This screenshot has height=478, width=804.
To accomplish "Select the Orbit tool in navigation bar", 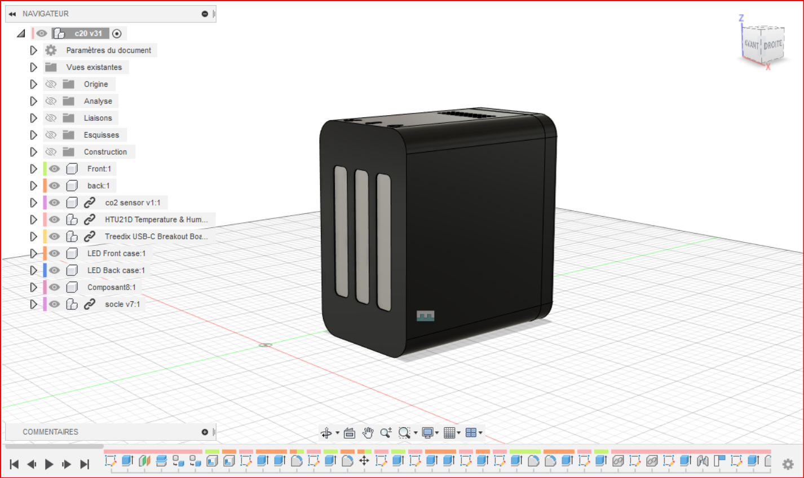I will [x=326, y=433].
